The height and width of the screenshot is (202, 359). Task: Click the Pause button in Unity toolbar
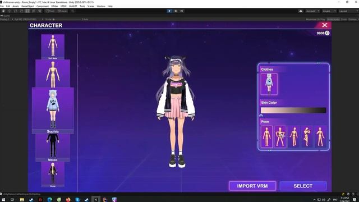pos(176,11)
